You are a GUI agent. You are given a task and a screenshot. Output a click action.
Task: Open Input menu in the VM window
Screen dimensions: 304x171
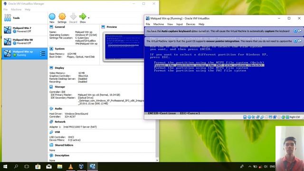pyautogui.click(x=180, y=24)
